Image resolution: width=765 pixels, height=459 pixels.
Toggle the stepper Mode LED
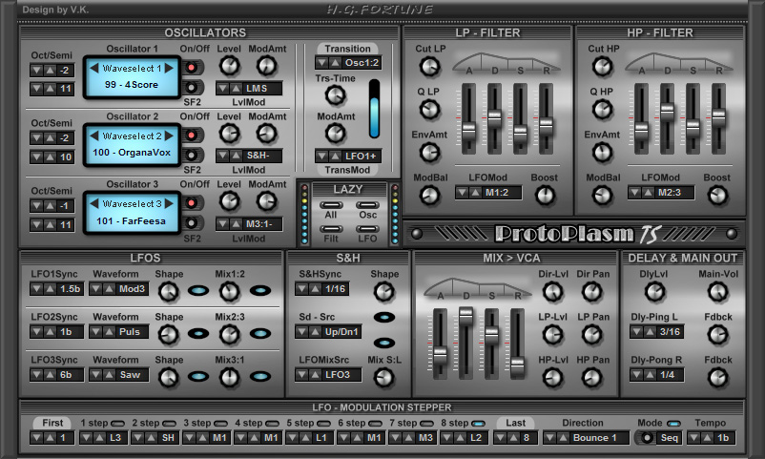tap(673, 424)
